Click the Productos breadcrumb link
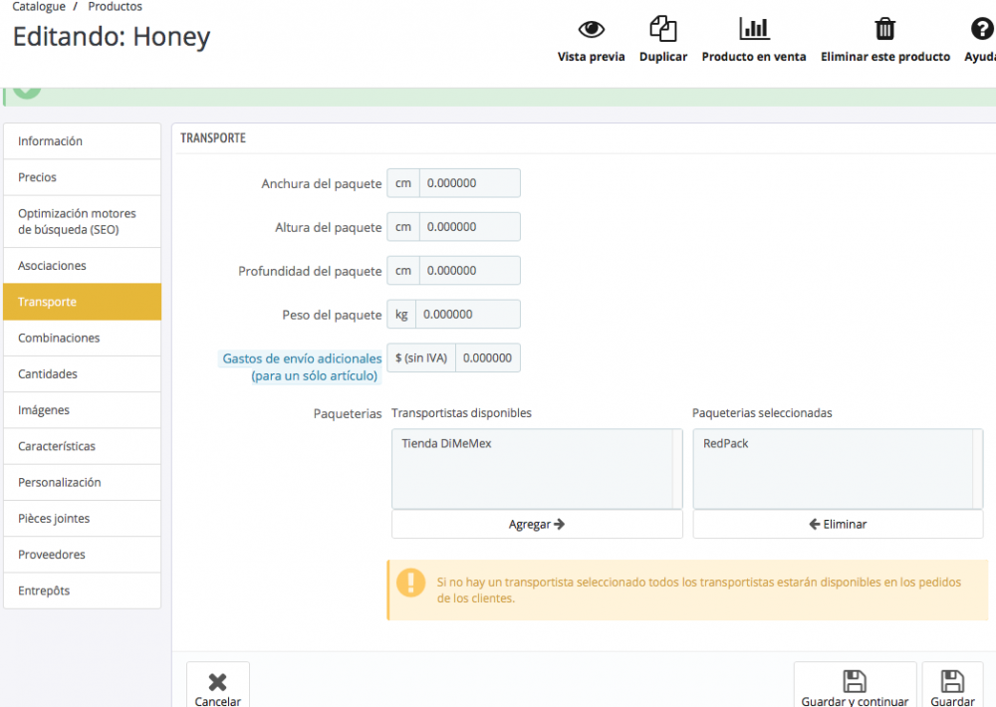This screenshot has height=707, width=996. [x=115, y=7]
